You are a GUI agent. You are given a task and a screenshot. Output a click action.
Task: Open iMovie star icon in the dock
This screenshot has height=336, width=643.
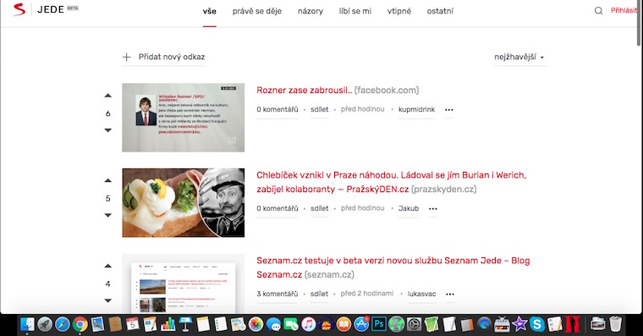[519, 324]
